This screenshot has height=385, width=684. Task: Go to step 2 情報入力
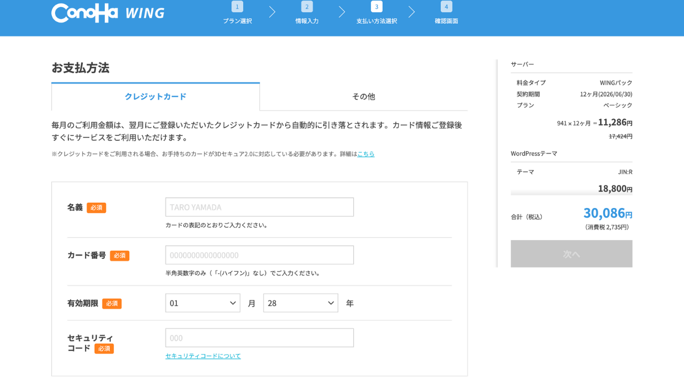[307, 13]
